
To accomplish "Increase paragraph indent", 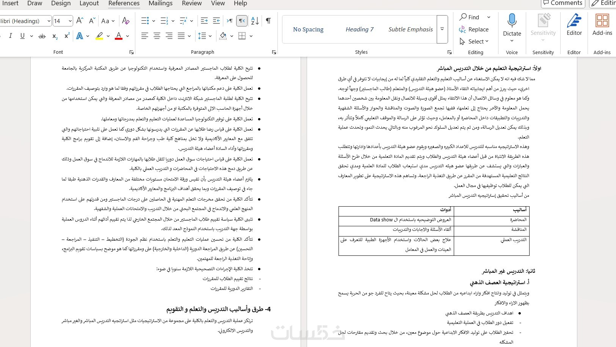I will coord(216,21).
